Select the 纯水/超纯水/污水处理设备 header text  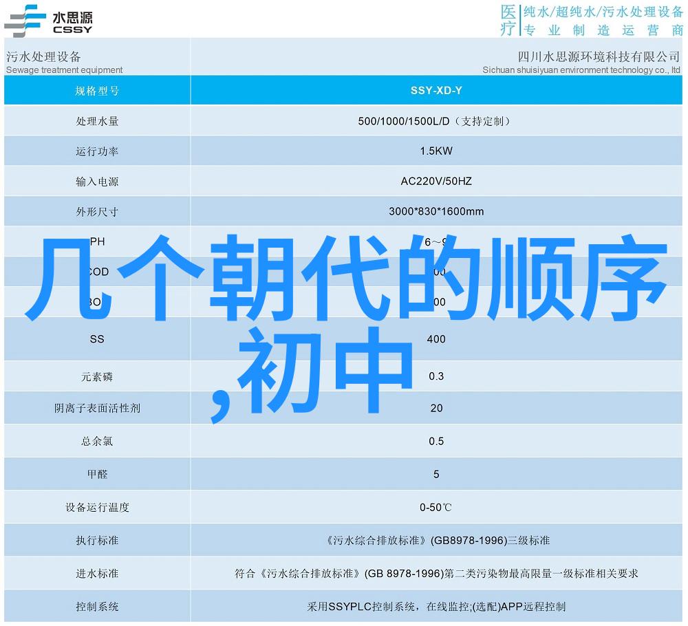coord(602,12)
